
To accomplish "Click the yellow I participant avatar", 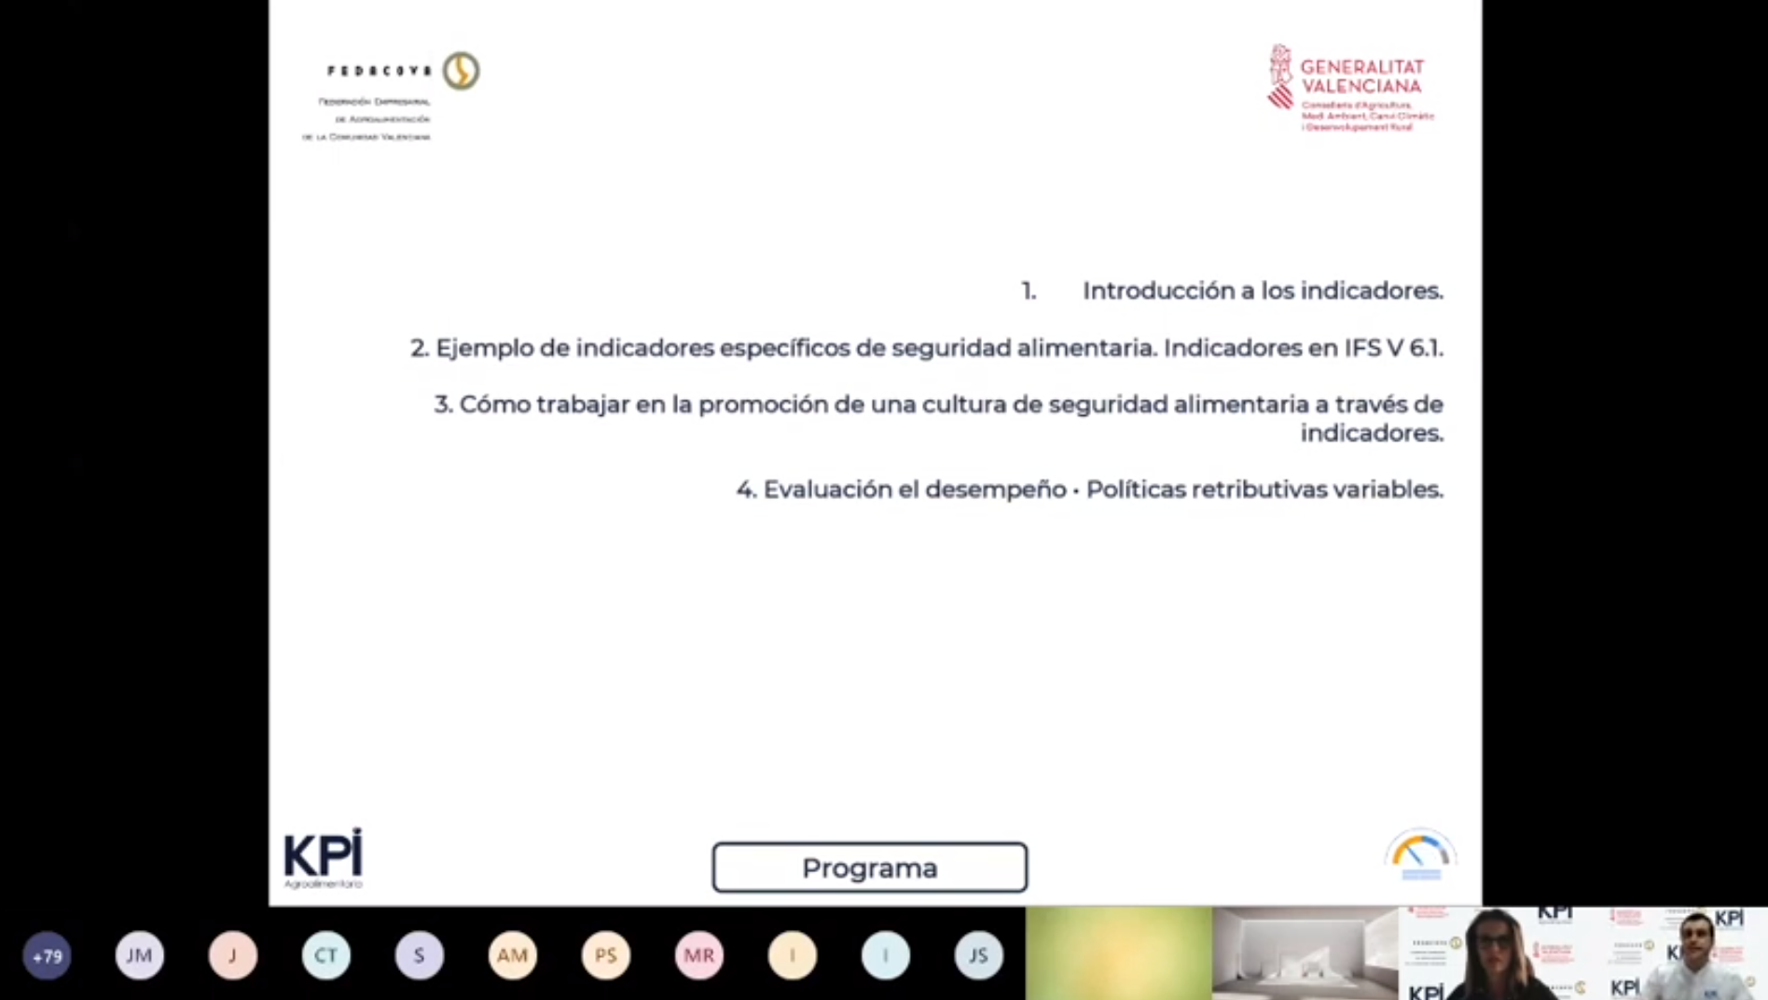I will coord(793,955).
